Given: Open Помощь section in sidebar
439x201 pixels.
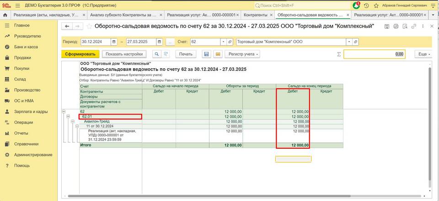Looking at the screenshot, I should point(22,165).
